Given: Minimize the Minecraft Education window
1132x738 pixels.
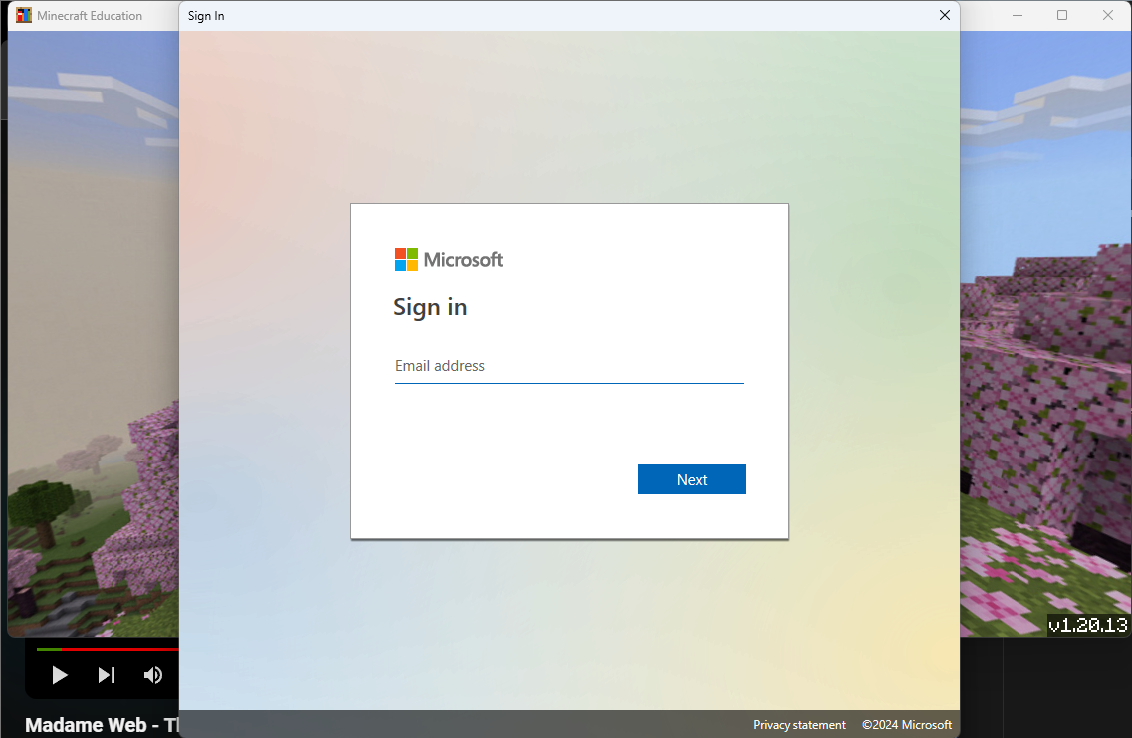Looking at the screenshot, I should tap(1018, 15).
